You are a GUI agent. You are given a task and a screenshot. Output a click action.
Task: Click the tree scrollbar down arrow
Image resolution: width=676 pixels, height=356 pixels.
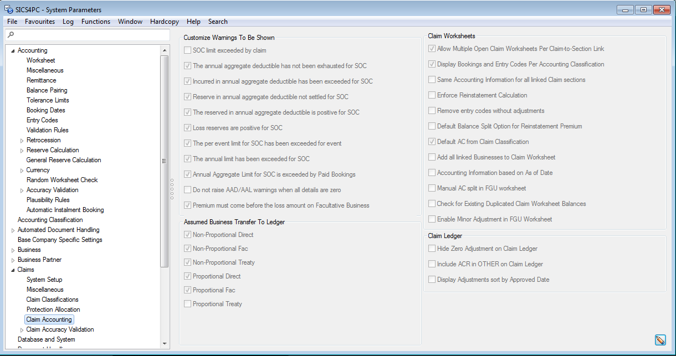pos(164,343)
